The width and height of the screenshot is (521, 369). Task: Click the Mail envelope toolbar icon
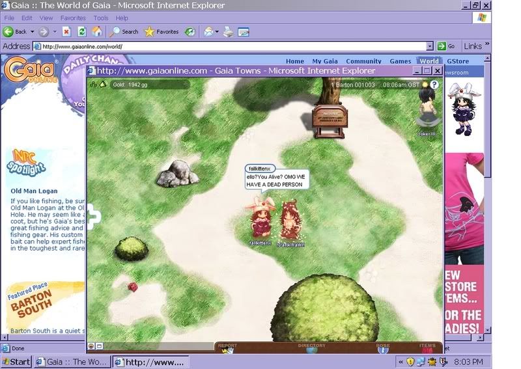208,32
